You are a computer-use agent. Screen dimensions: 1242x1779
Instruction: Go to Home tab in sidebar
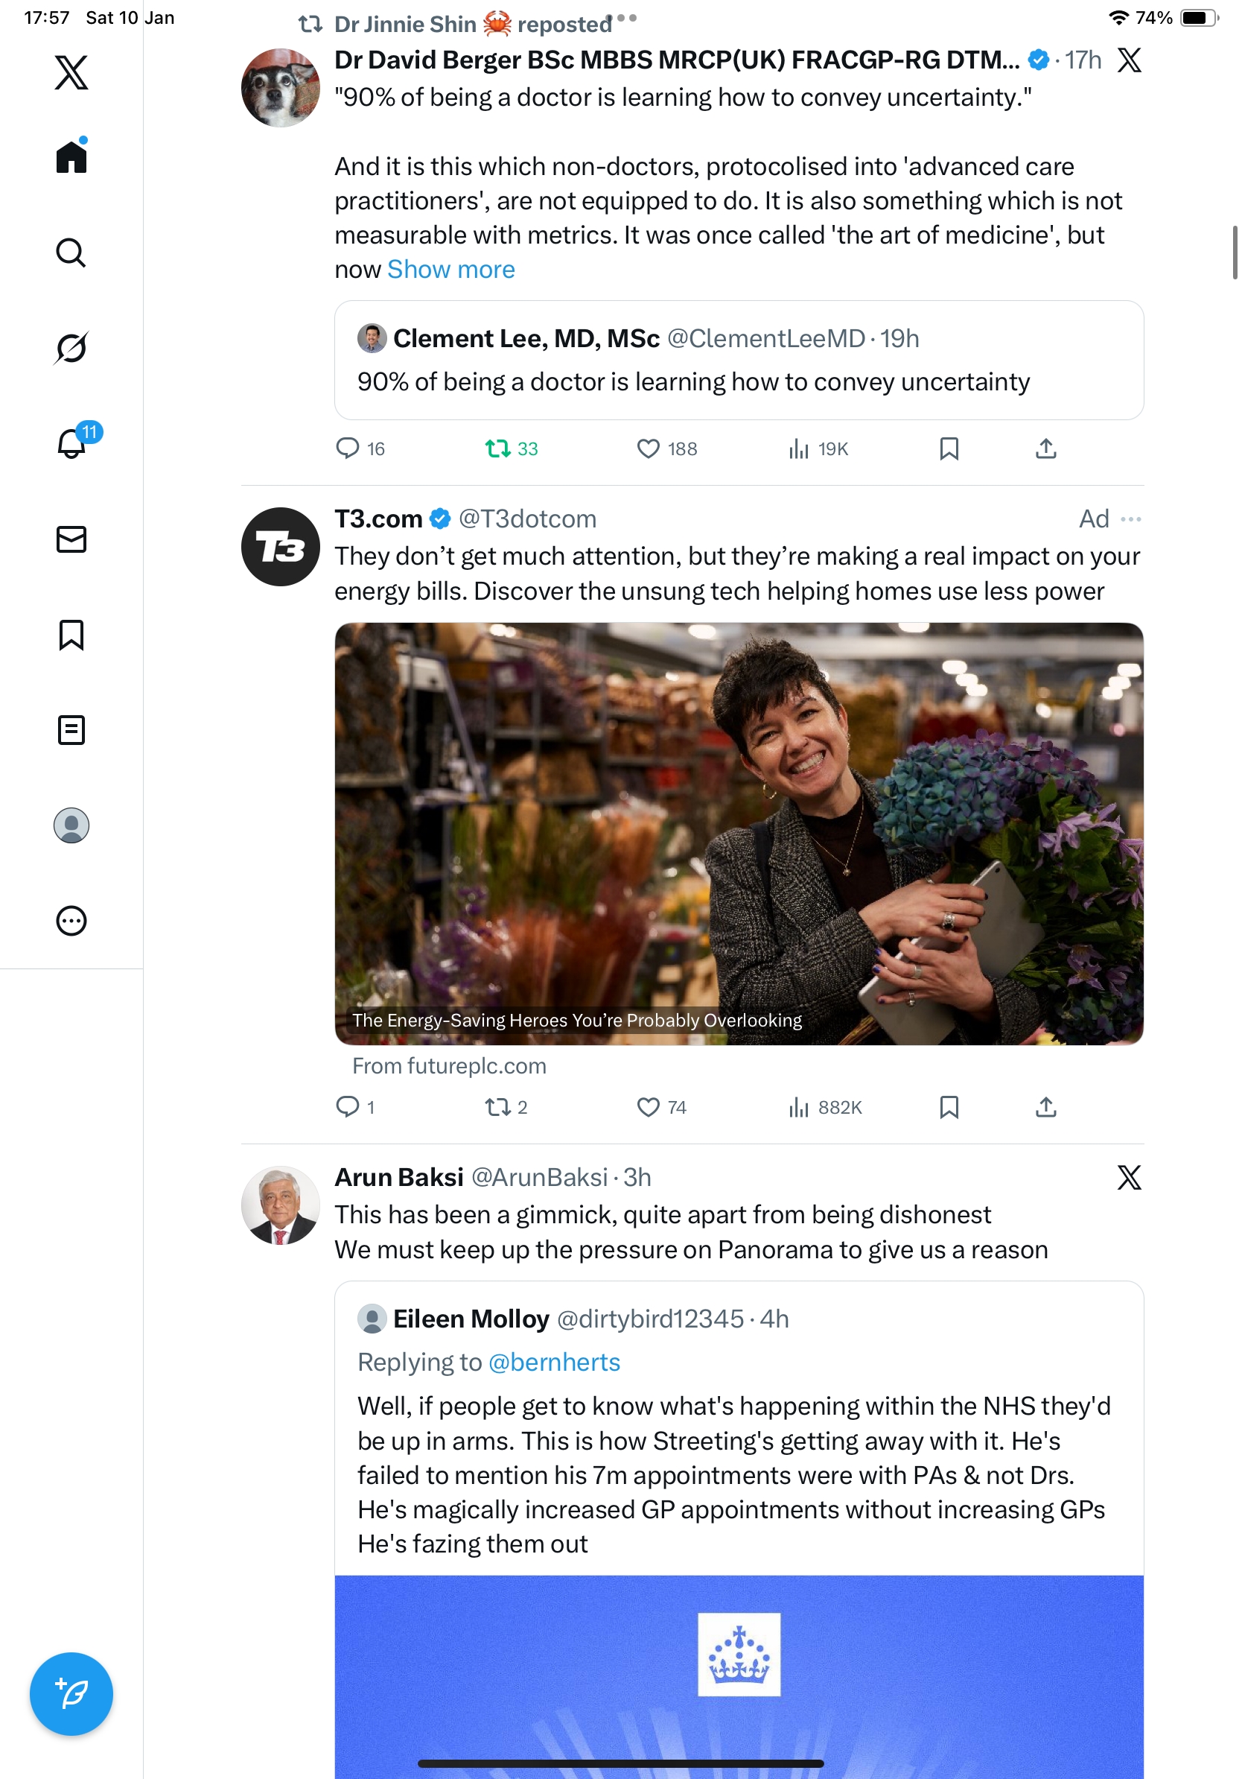pos(71,157)
